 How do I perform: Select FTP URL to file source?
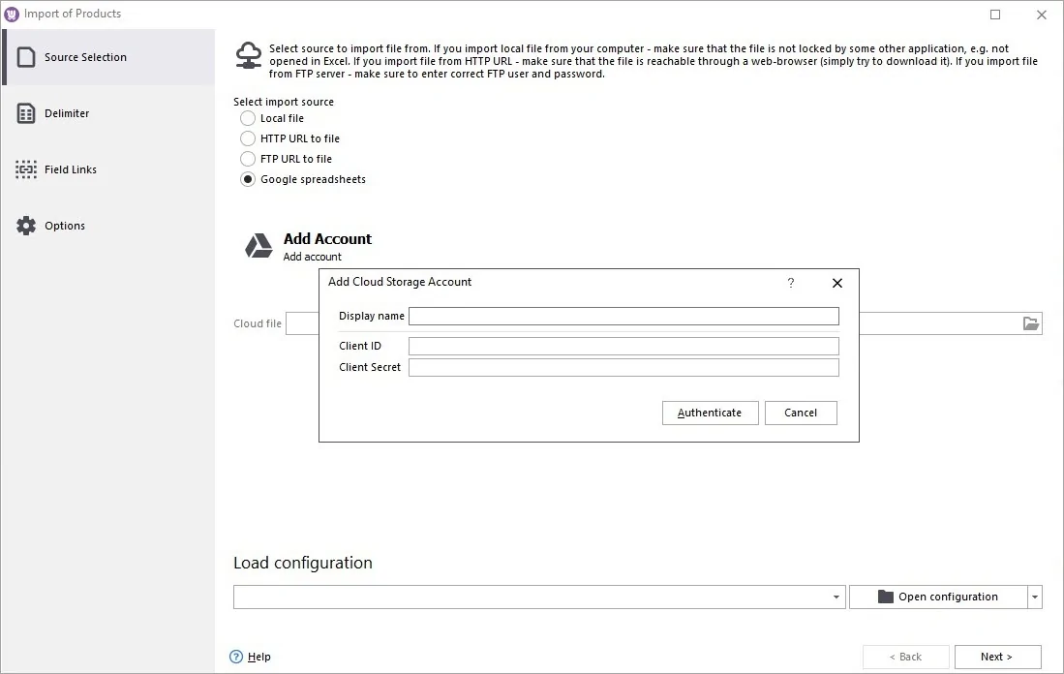pos(248,159)
